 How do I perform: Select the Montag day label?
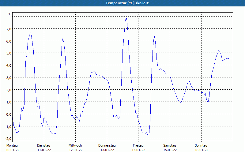tap(12, 145)
